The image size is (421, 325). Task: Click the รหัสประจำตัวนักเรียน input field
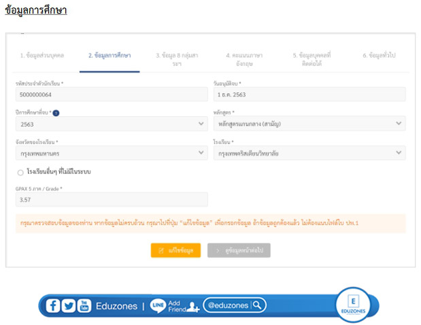point(111,95)
